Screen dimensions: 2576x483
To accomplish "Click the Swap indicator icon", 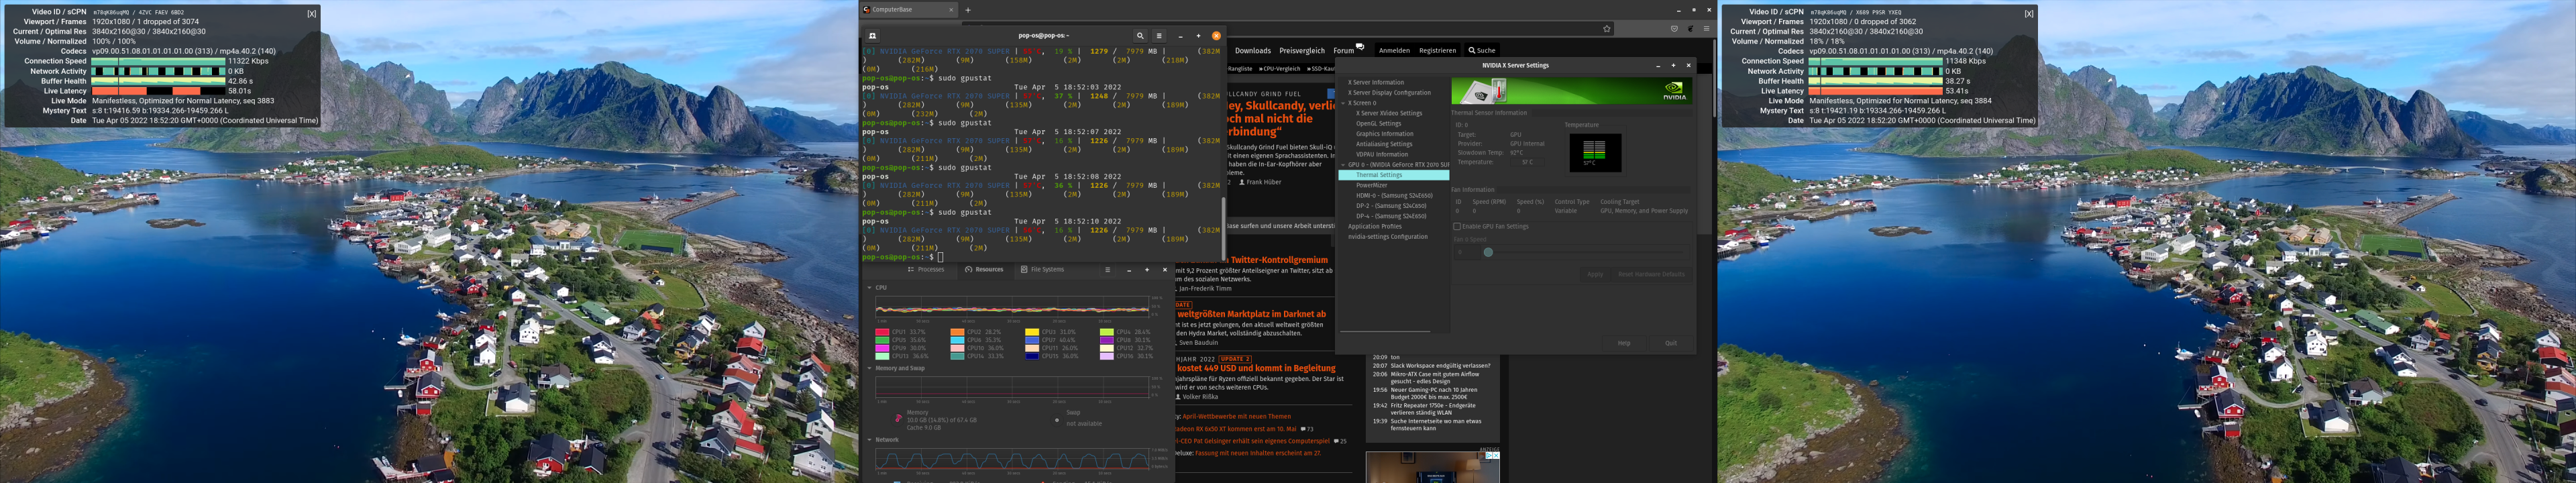I will [1057, 420].
